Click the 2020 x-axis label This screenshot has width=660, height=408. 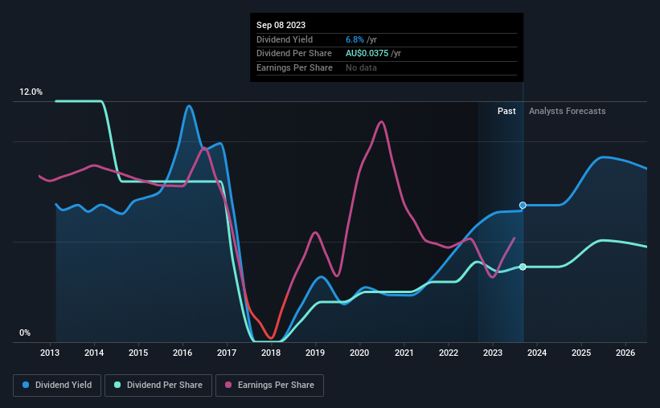(359, 353)
